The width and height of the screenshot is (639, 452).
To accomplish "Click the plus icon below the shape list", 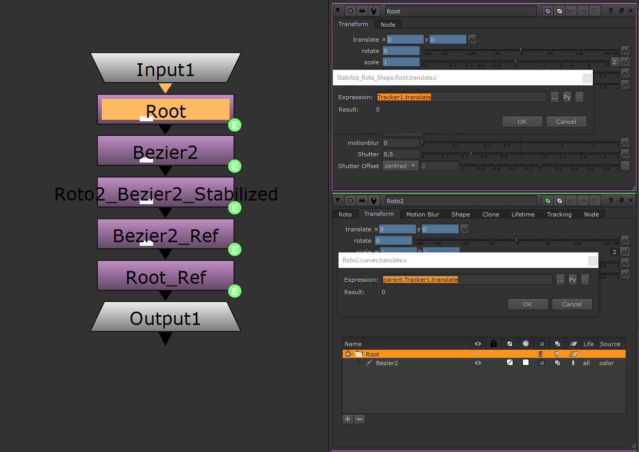I will point(348,419).
